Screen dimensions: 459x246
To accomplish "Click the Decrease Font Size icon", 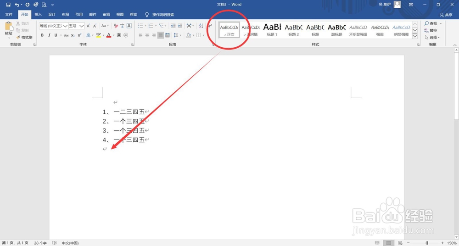I will coord(95,26).
